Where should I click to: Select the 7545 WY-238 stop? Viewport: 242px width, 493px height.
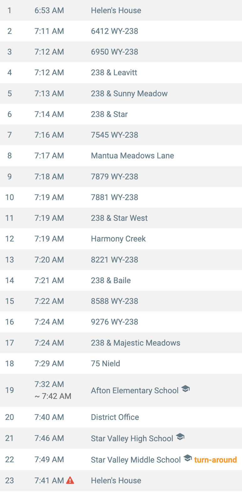(x=121, y=135)
